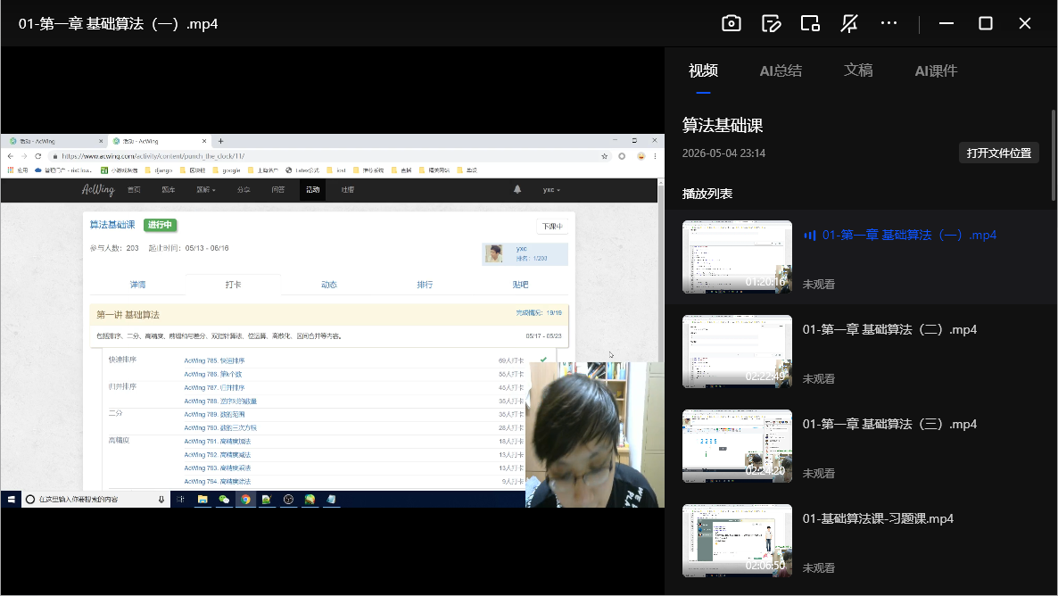The width and height of the screenshot is (1058, 596).
Task: Open thumbnail of 基础算法（三）video
Action: coord(737,445)
